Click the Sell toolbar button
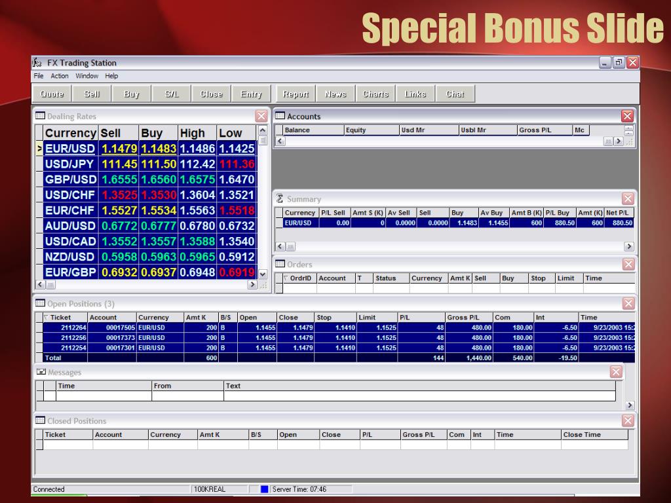The height and width of the screenshot is (503, 671). tap(92, 94)
